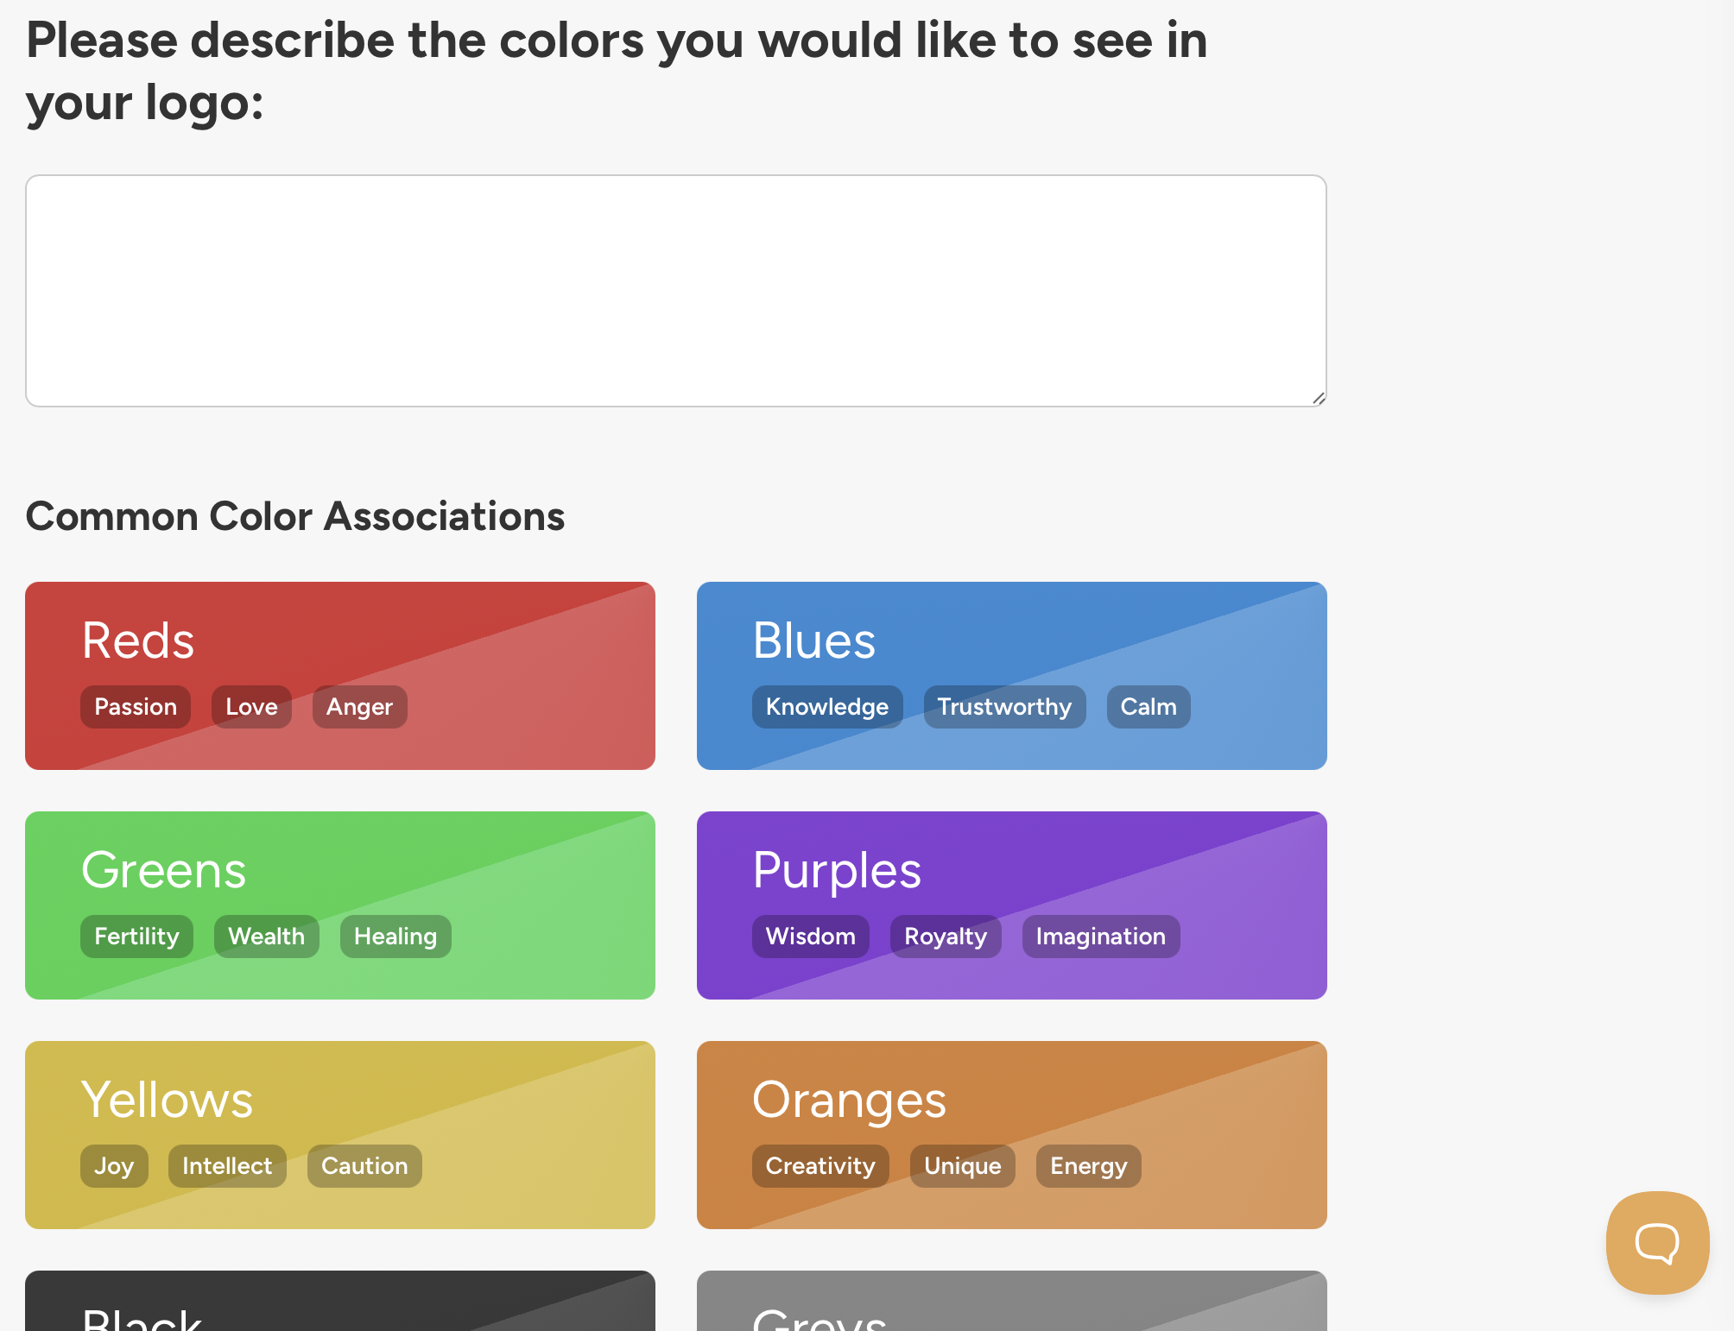Image resolution: width=1734 pixels, height=1331 pixels.
Task: Click the Passion tag in Reds
Action: [x=136, y=707]
